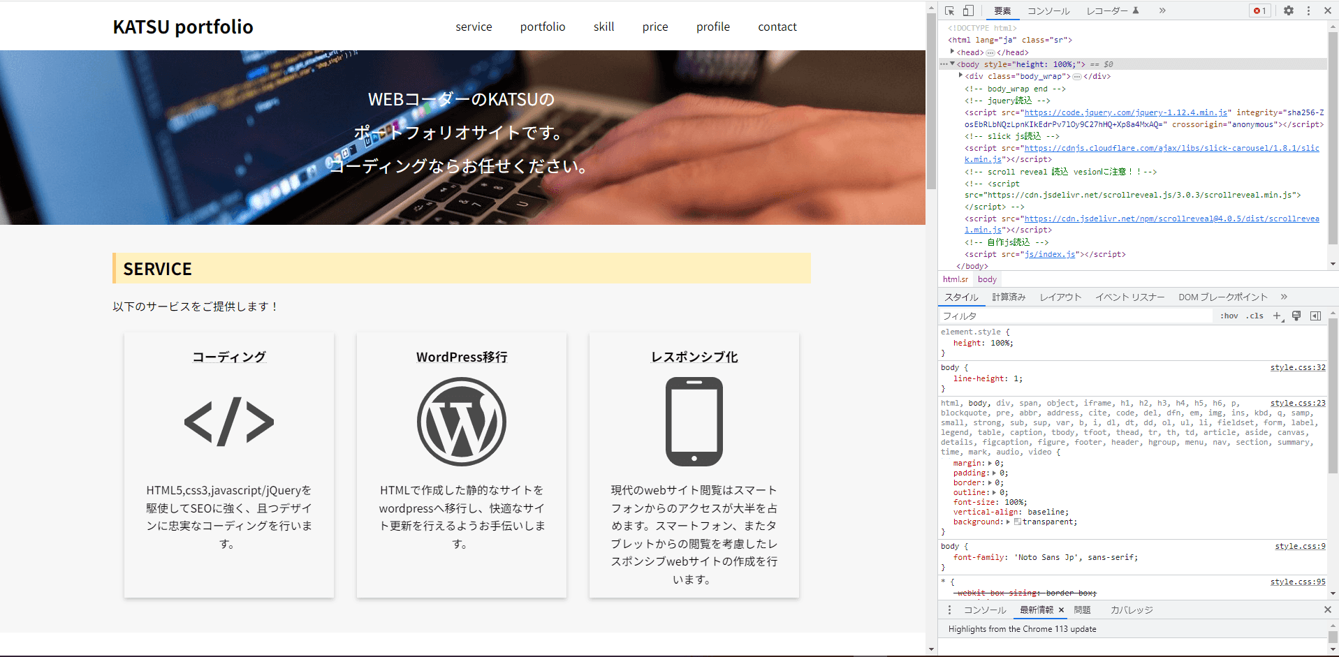Open the js/index.js script link
This screenshot has width=1339, height=657.
coord(1050,254)
